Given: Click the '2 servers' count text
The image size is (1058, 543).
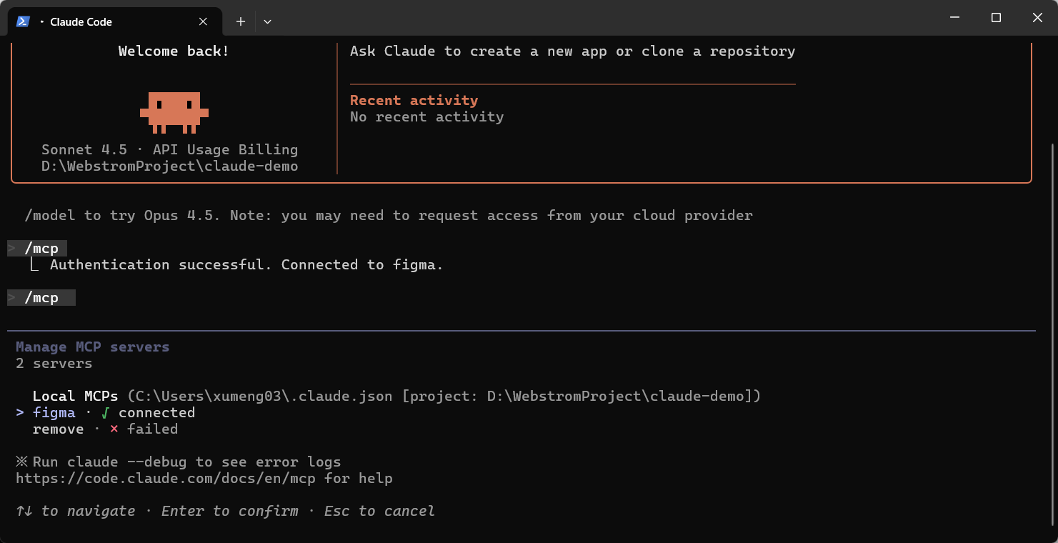Looking at the screenshot, I should 54,364.
